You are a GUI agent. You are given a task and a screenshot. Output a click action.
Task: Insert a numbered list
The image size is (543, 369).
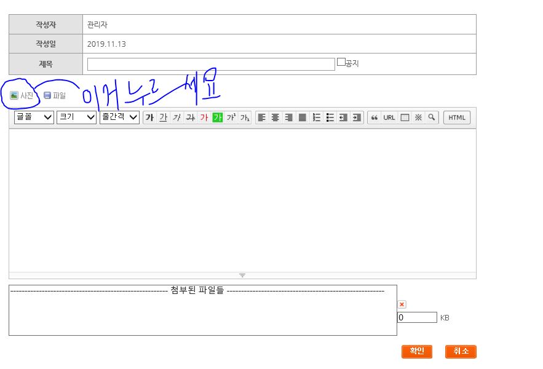click(x=317, y=117)
